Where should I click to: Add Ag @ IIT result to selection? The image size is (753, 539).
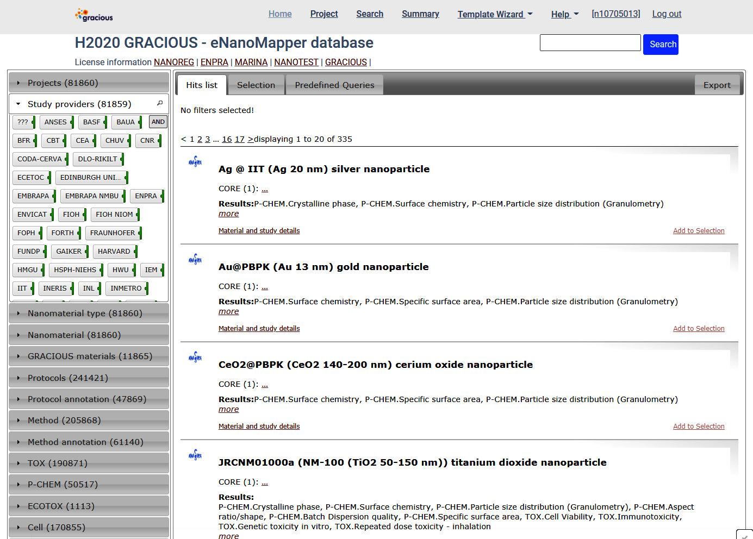699,231
